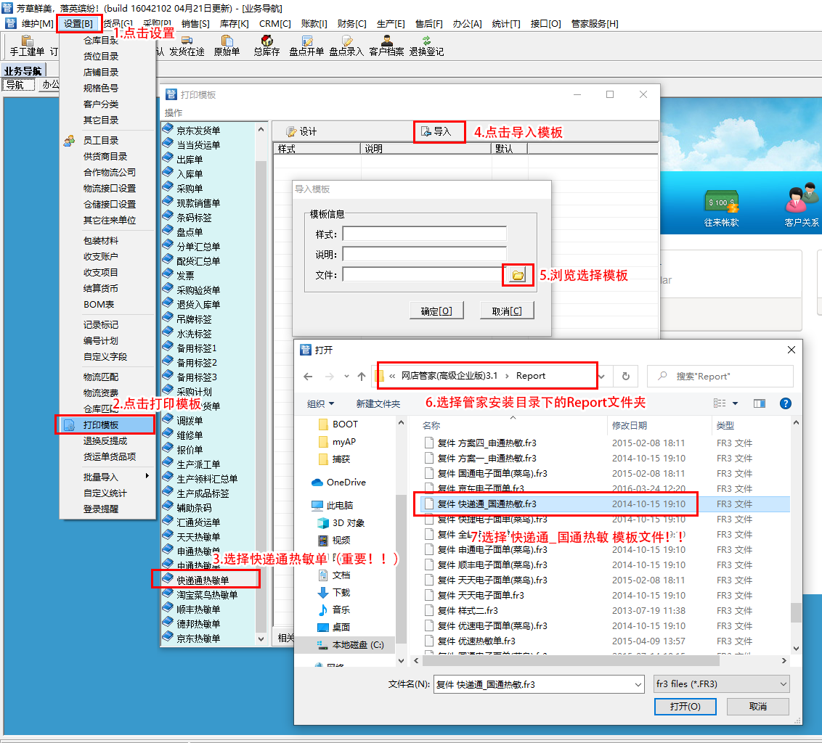This screenshot has width=822, height=743.
Task: Click the Report breadcrumb in address bar
Action: coord(531,376)
